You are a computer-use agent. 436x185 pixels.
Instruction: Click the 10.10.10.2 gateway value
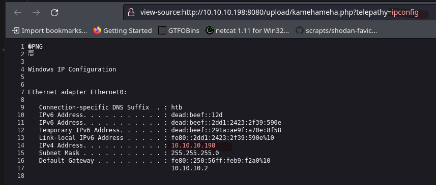(189, 168)
